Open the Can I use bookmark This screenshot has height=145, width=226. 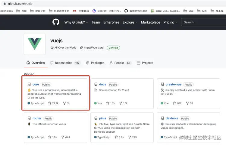(x=165, y=11)
